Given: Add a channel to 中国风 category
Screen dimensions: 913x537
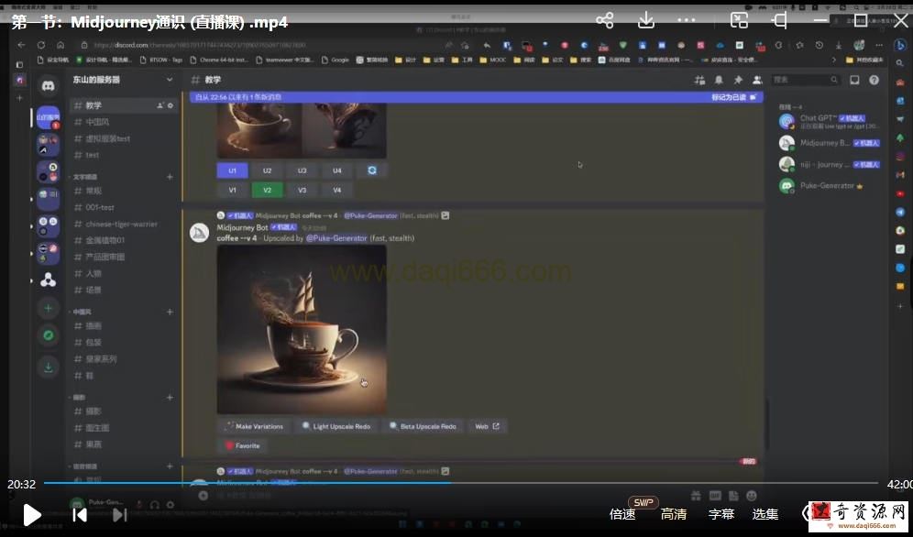Looking at the screenshot, I should pyautogui.click(x=170, y=312).
